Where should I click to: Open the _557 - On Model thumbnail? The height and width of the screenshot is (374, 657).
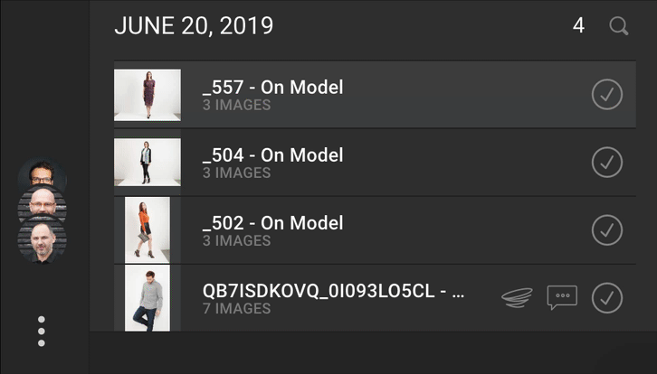148,95
